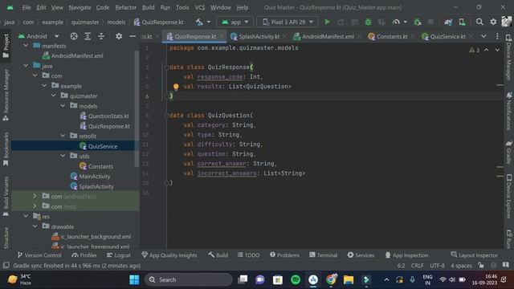Click UTF-8 encoding in status bar
This screenshot has width=514, height=289.
437,266
